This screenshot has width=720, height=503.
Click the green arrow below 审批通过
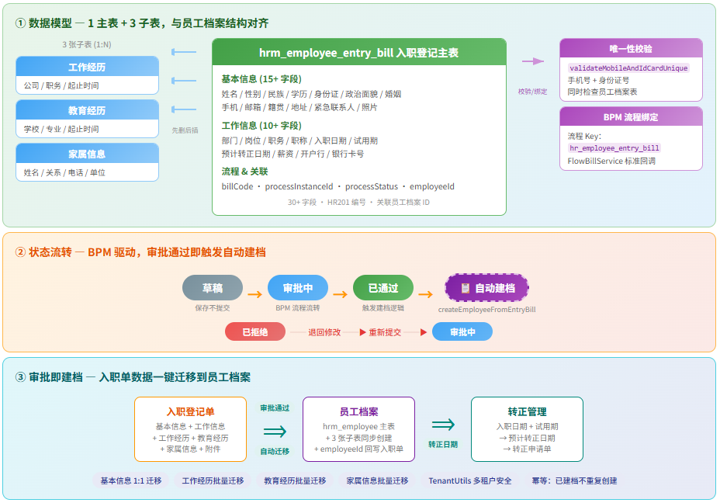(275, 432)
